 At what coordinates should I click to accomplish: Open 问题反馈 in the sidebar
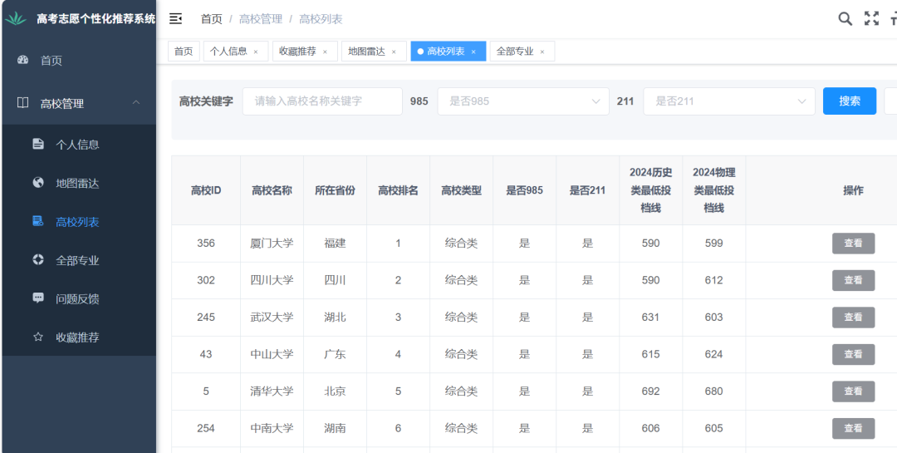79,299
